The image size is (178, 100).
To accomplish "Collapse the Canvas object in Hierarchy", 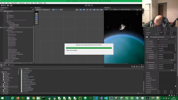I will (6, 31).
